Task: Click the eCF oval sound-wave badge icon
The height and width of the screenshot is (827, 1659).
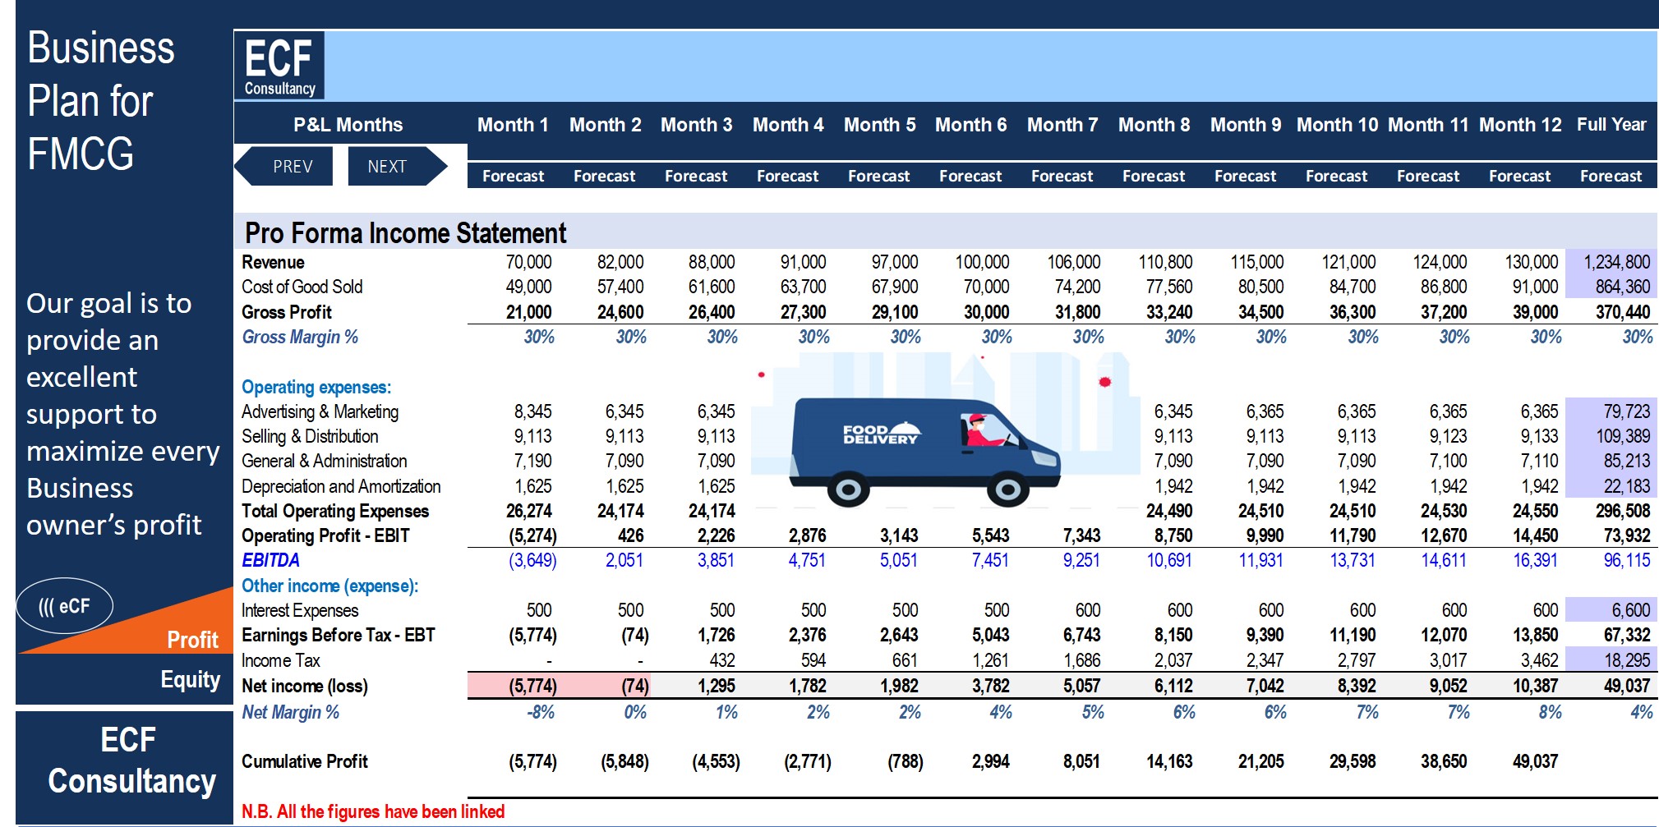Action: coord(66,606)
